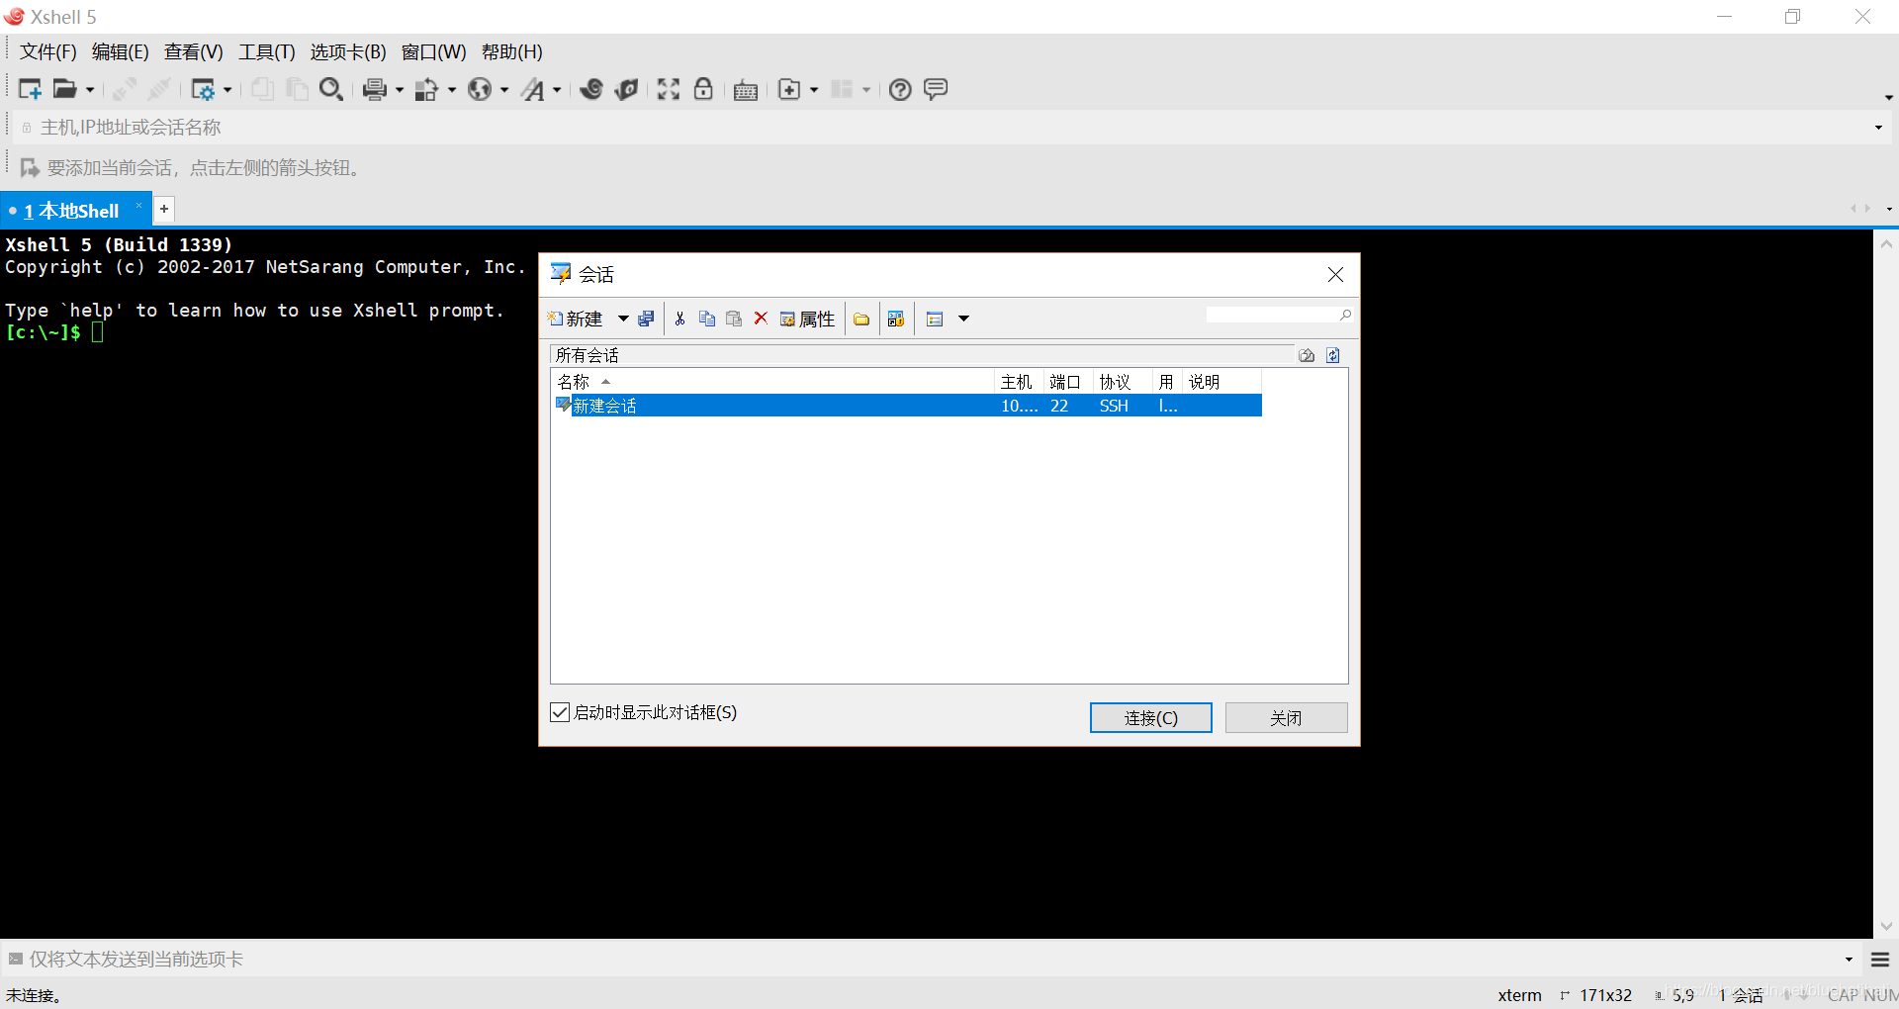Image resolution: width=1899 pixels, height=1009 pixels.
Task: Click the lock screen padlock icon
Action: (x=703, y=89)
